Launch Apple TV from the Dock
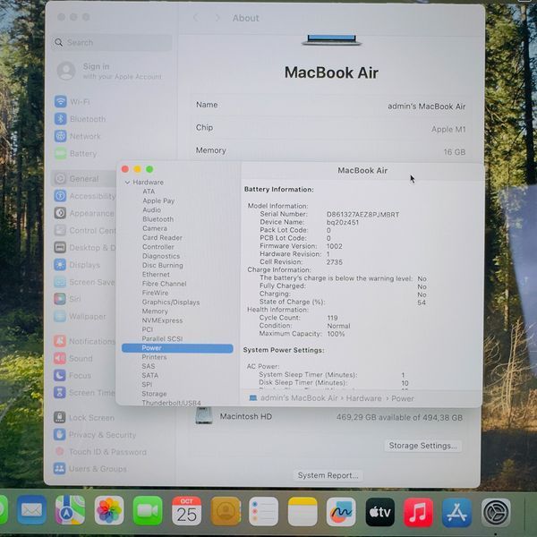This screenshot has width=537, height=537. click(379, 512)
